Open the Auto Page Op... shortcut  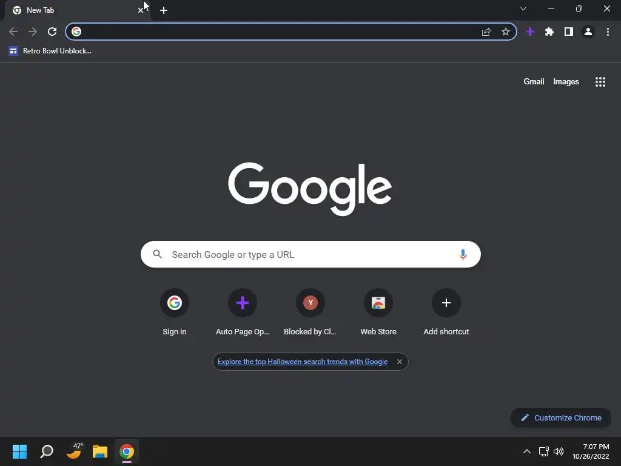tap(243, 312)
